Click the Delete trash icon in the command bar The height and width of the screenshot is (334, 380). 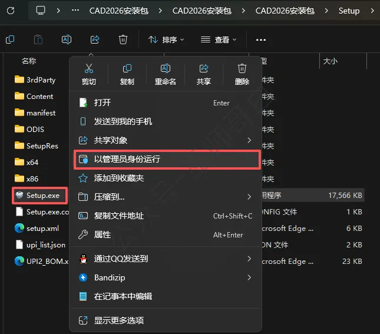click(x=123, y=39)
